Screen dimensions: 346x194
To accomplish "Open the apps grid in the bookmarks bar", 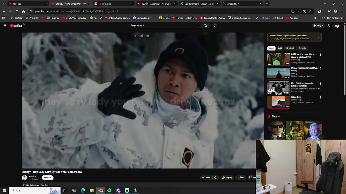I will [4, 18].
